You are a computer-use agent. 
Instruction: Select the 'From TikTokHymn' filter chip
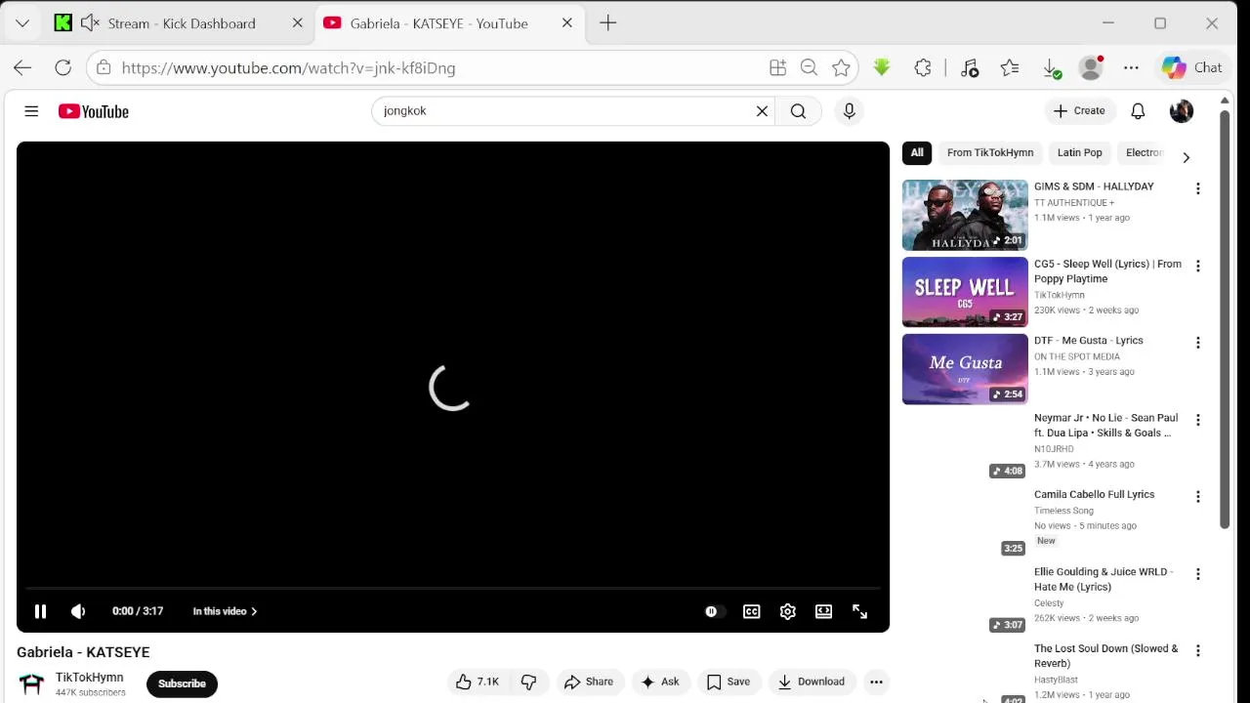[x=990, y=152]
